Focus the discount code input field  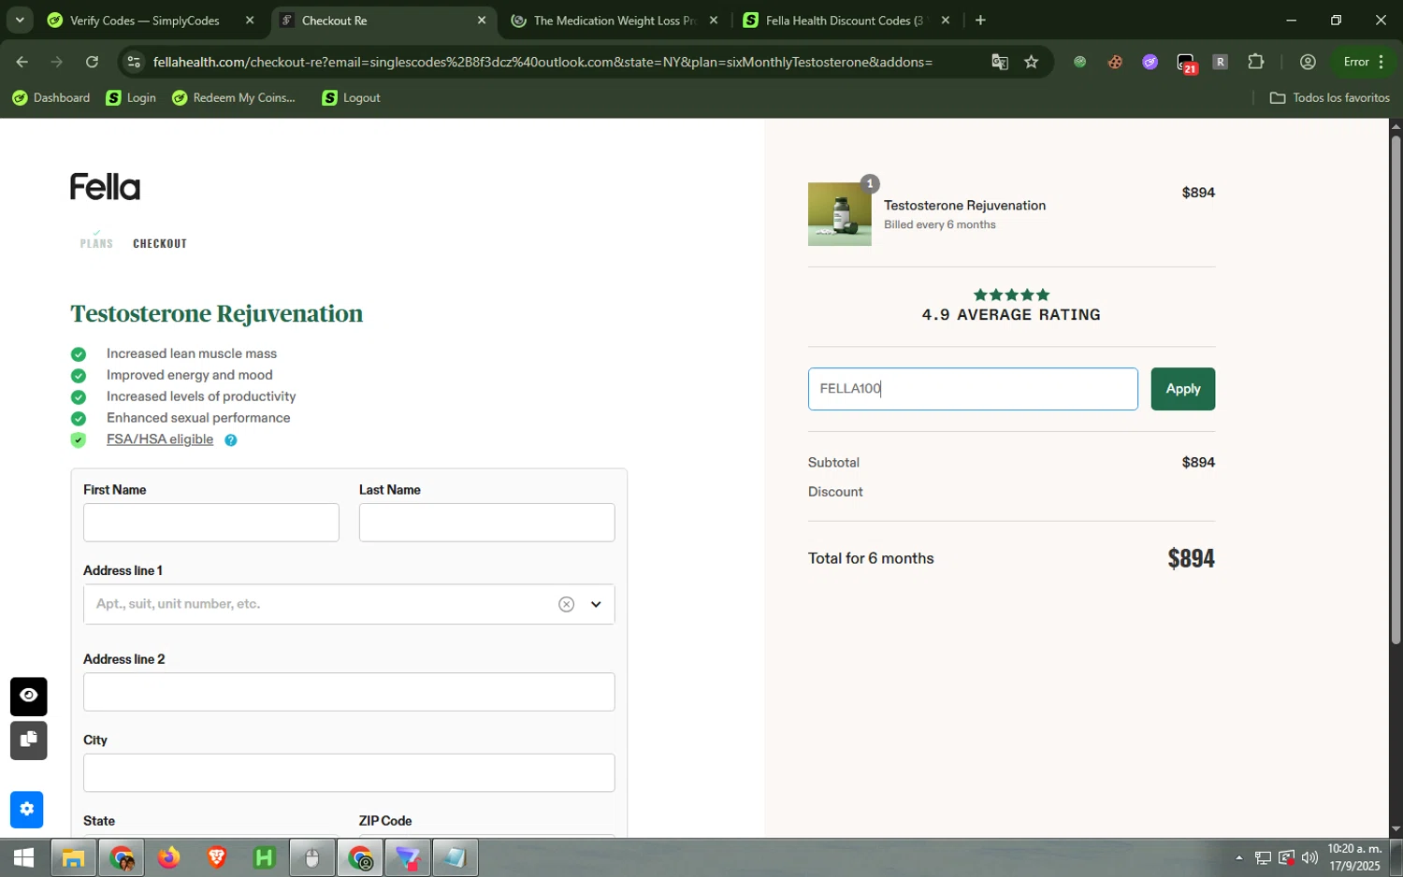(973, 389)
